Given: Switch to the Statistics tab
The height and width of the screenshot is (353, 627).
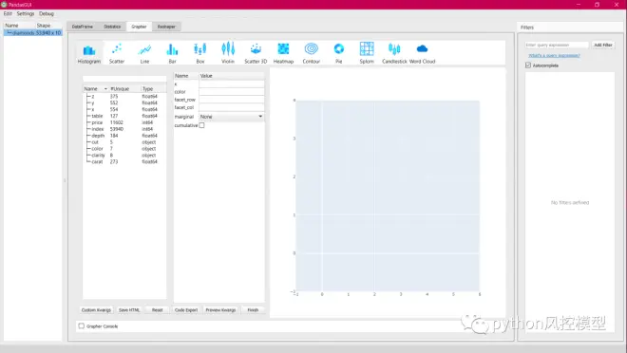Looking at the screenshot, I should [112, 27].
